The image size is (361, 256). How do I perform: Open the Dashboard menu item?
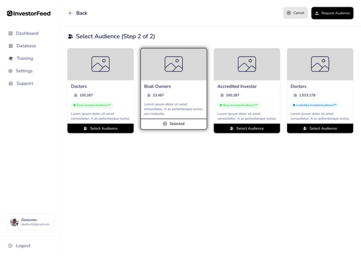click(x=27, y=33)
